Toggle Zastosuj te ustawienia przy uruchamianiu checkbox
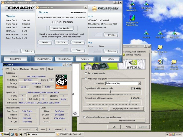This screenshot has height=137, width=183. coord(84,117)
